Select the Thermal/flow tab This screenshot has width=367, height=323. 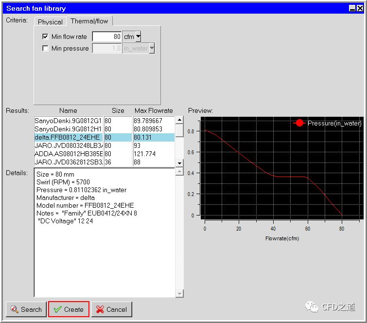(89, 21)
